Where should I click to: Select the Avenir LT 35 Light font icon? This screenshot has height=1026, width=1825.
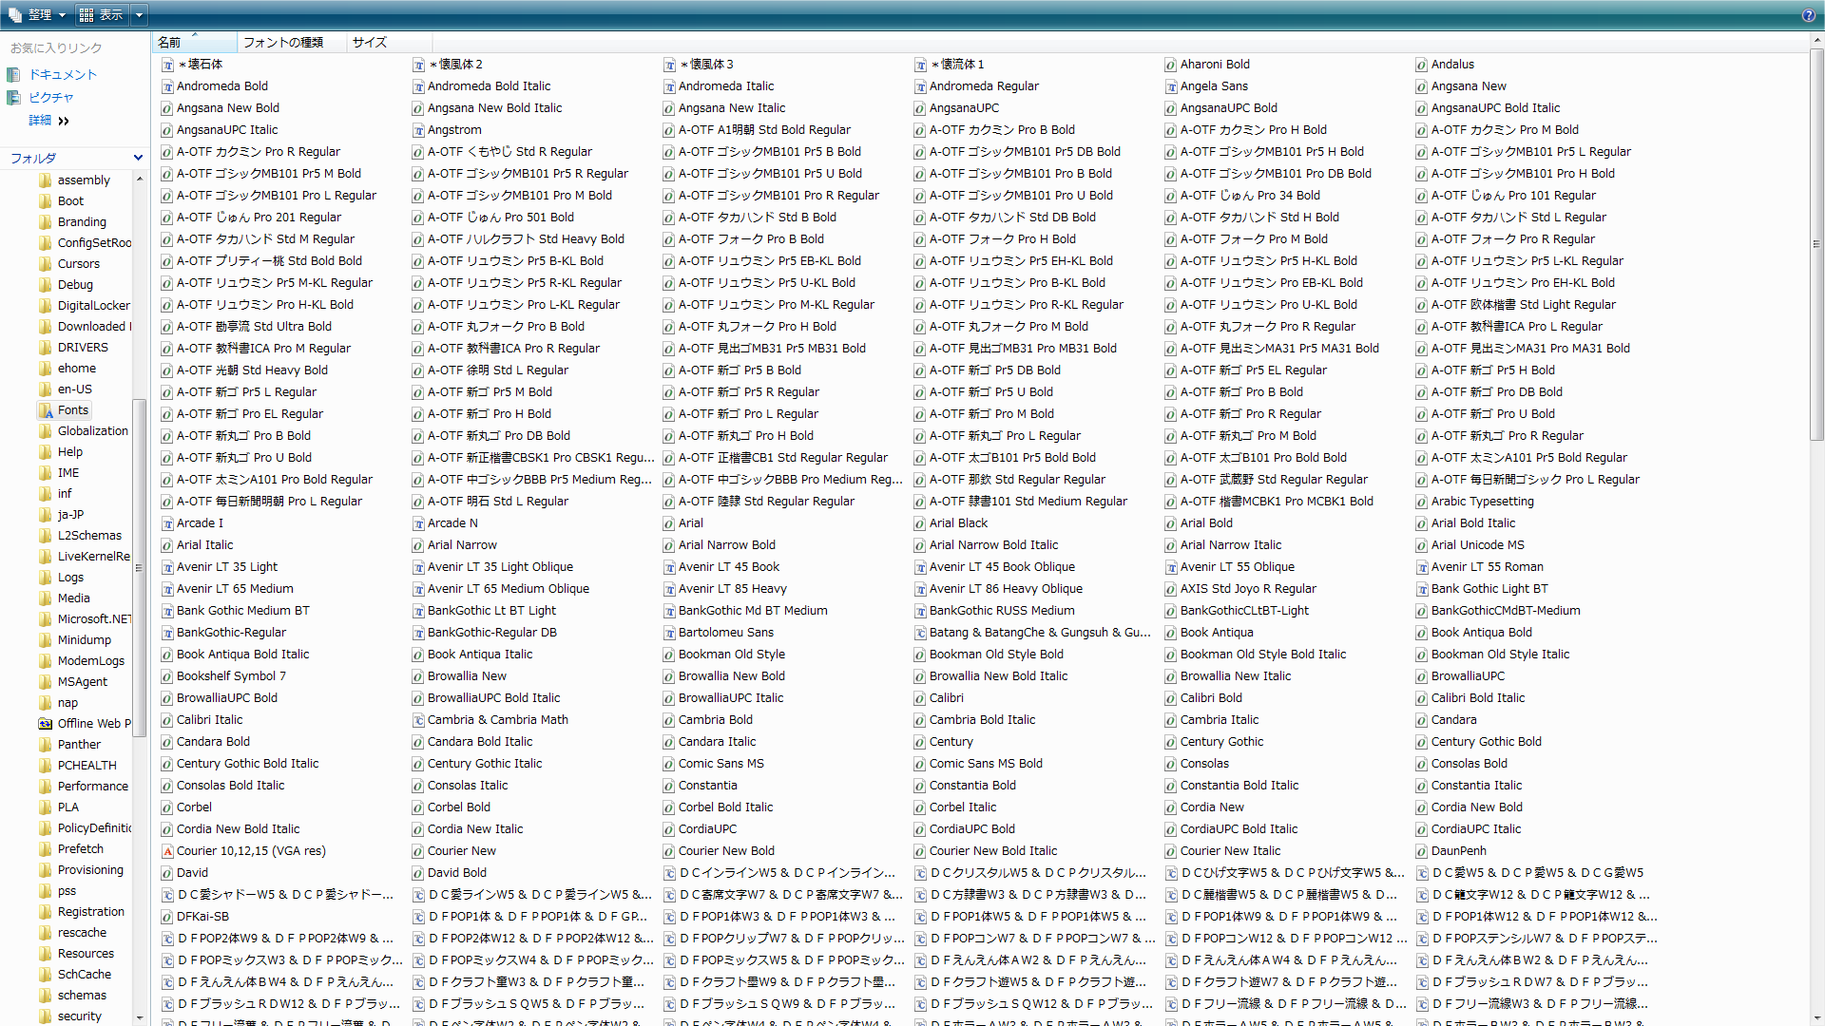coord(167,567)
